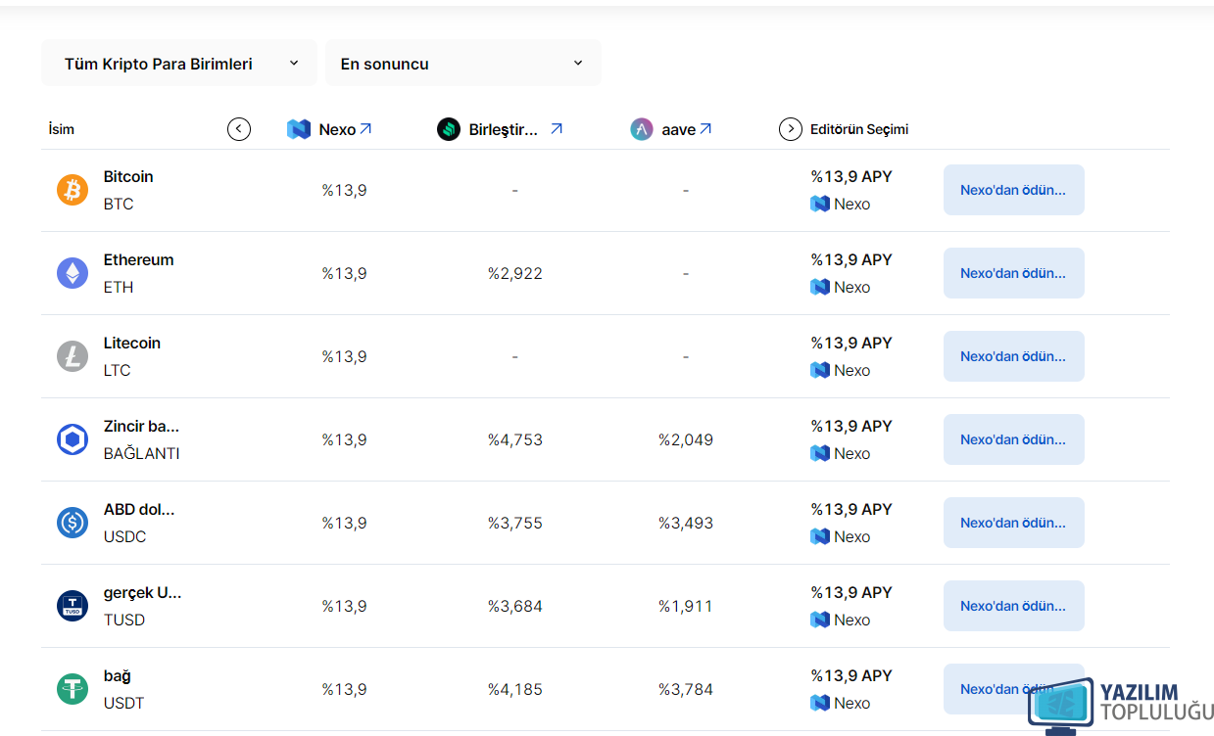Click the next providers arrow beside Editörün Seçimi

pyautogui.click(x=791, y=129)
